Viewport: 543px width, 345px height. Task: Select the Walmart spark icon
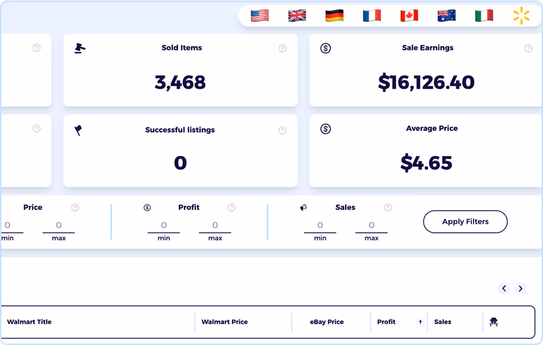(x=522, y=16)
